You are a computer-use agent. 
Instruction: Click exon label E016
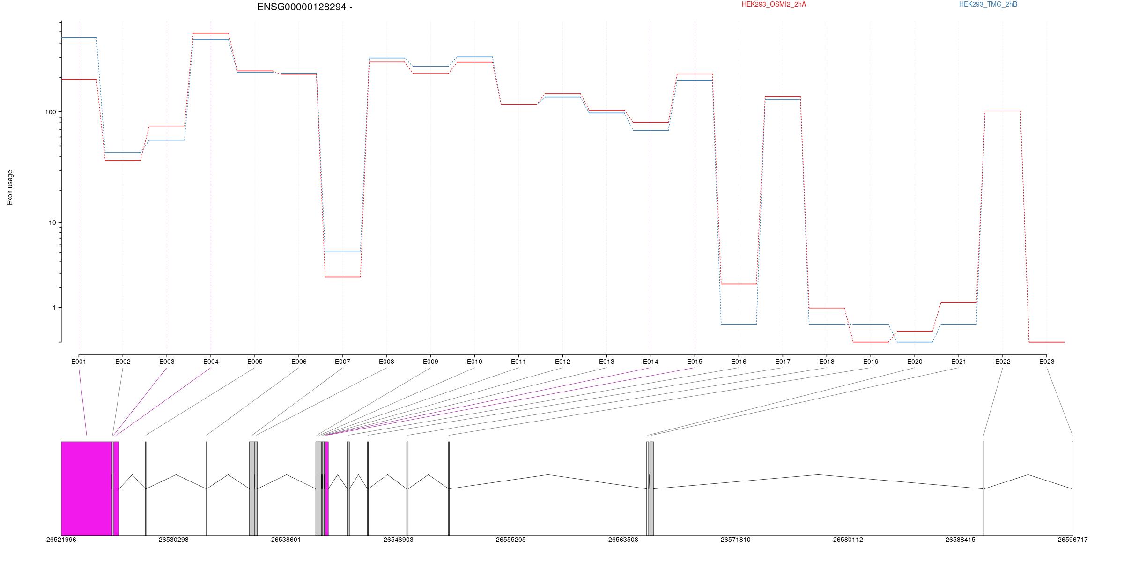[x=739, y=362]
